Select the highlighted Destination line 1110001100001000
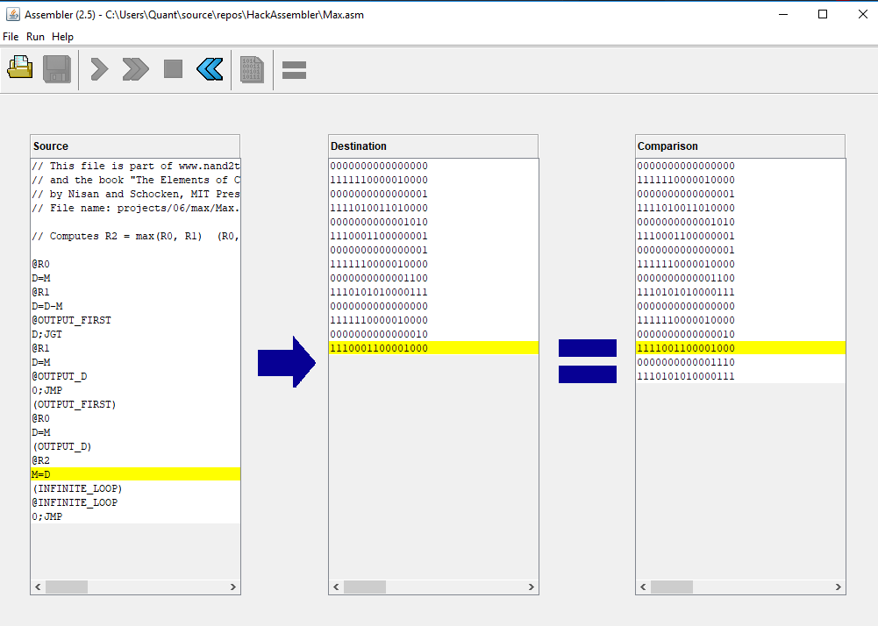Image resolution: width=878 pixels, height=626 pixels. point(379,348)
